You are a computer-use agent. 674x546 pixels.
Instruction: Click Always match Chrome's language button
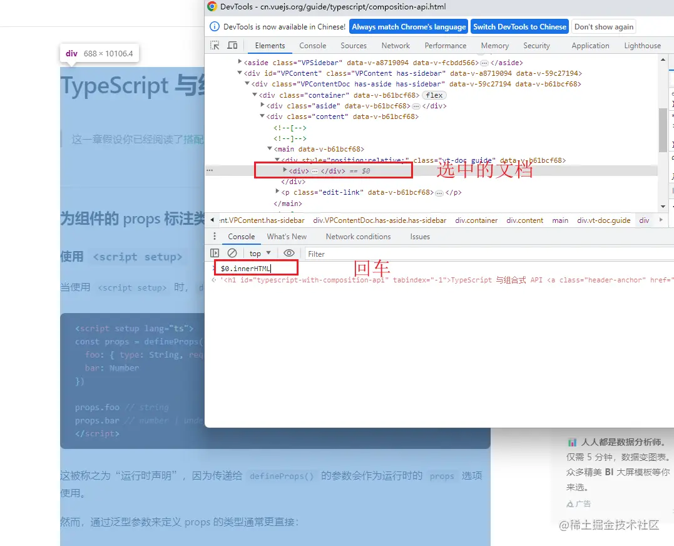point(409,27)
